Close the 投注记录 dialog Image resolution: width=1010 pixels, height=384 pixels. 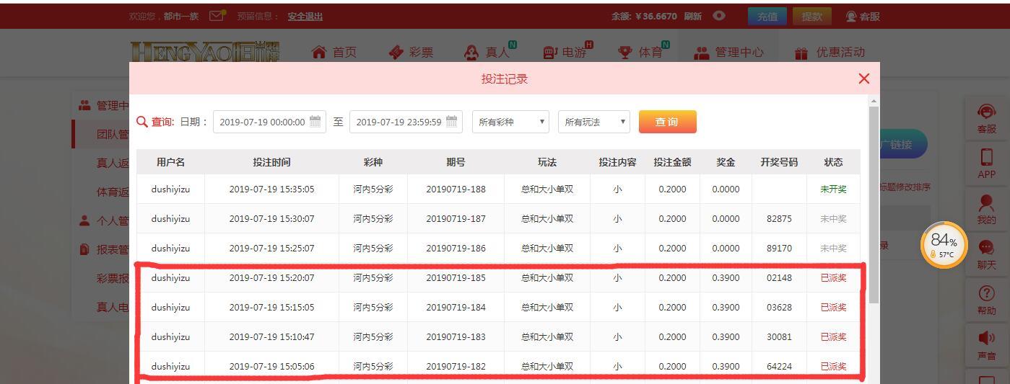coord(863,79)
